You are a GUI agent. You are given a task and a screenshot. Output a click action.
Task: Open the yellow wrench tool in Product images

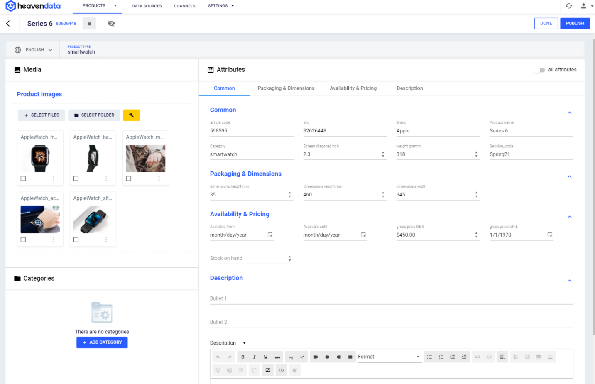tap(131, 115)
